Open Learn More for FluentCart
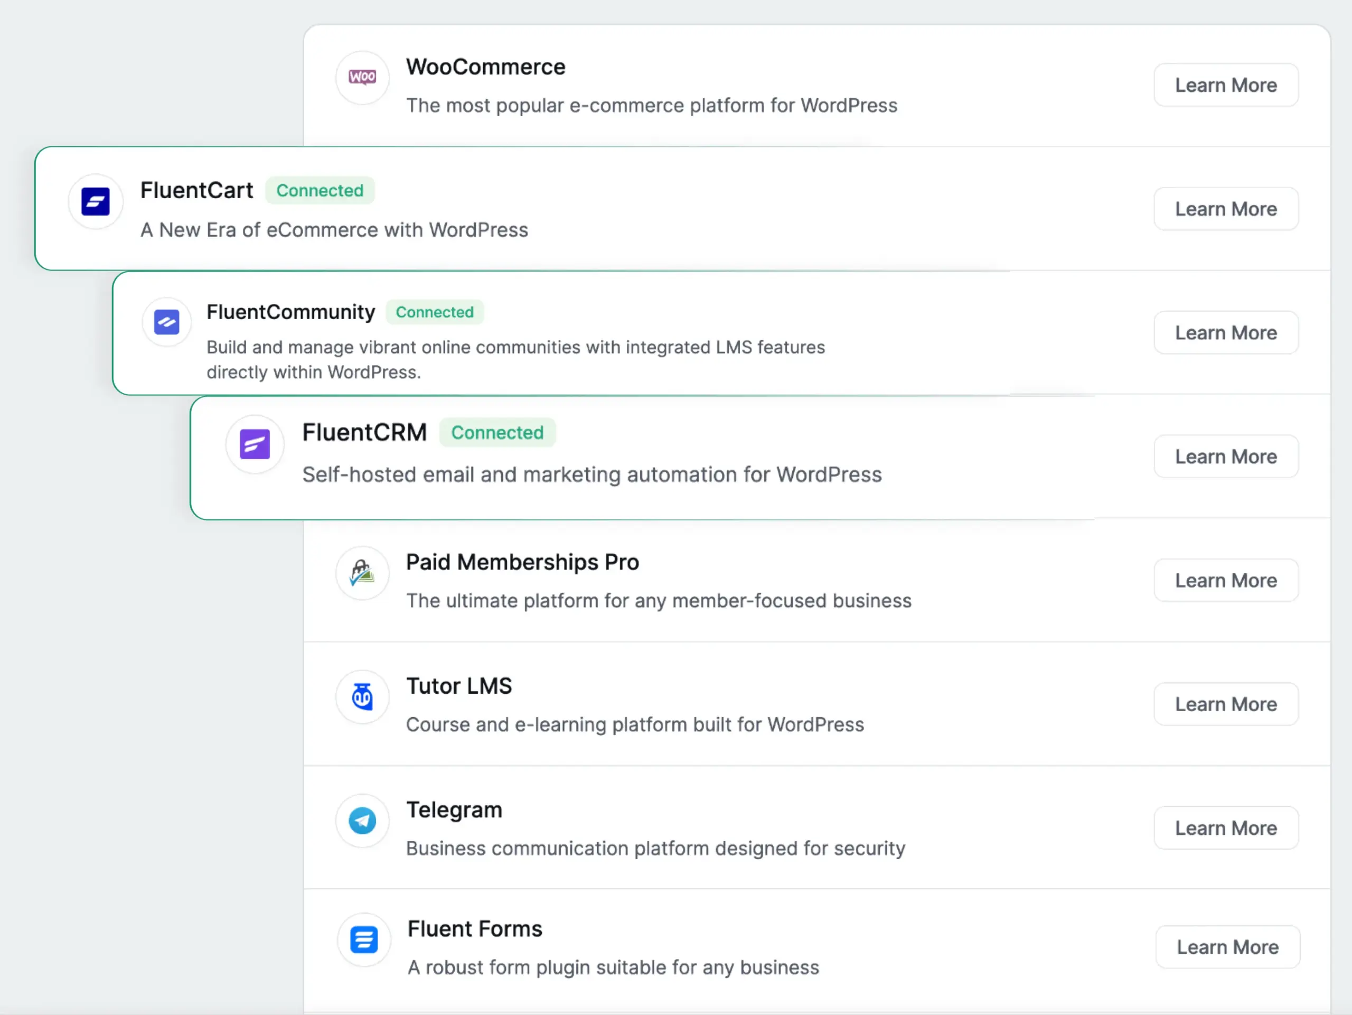Image resolution: width=1352 pixels, height=1015 pixels. tap(1226, 209)
